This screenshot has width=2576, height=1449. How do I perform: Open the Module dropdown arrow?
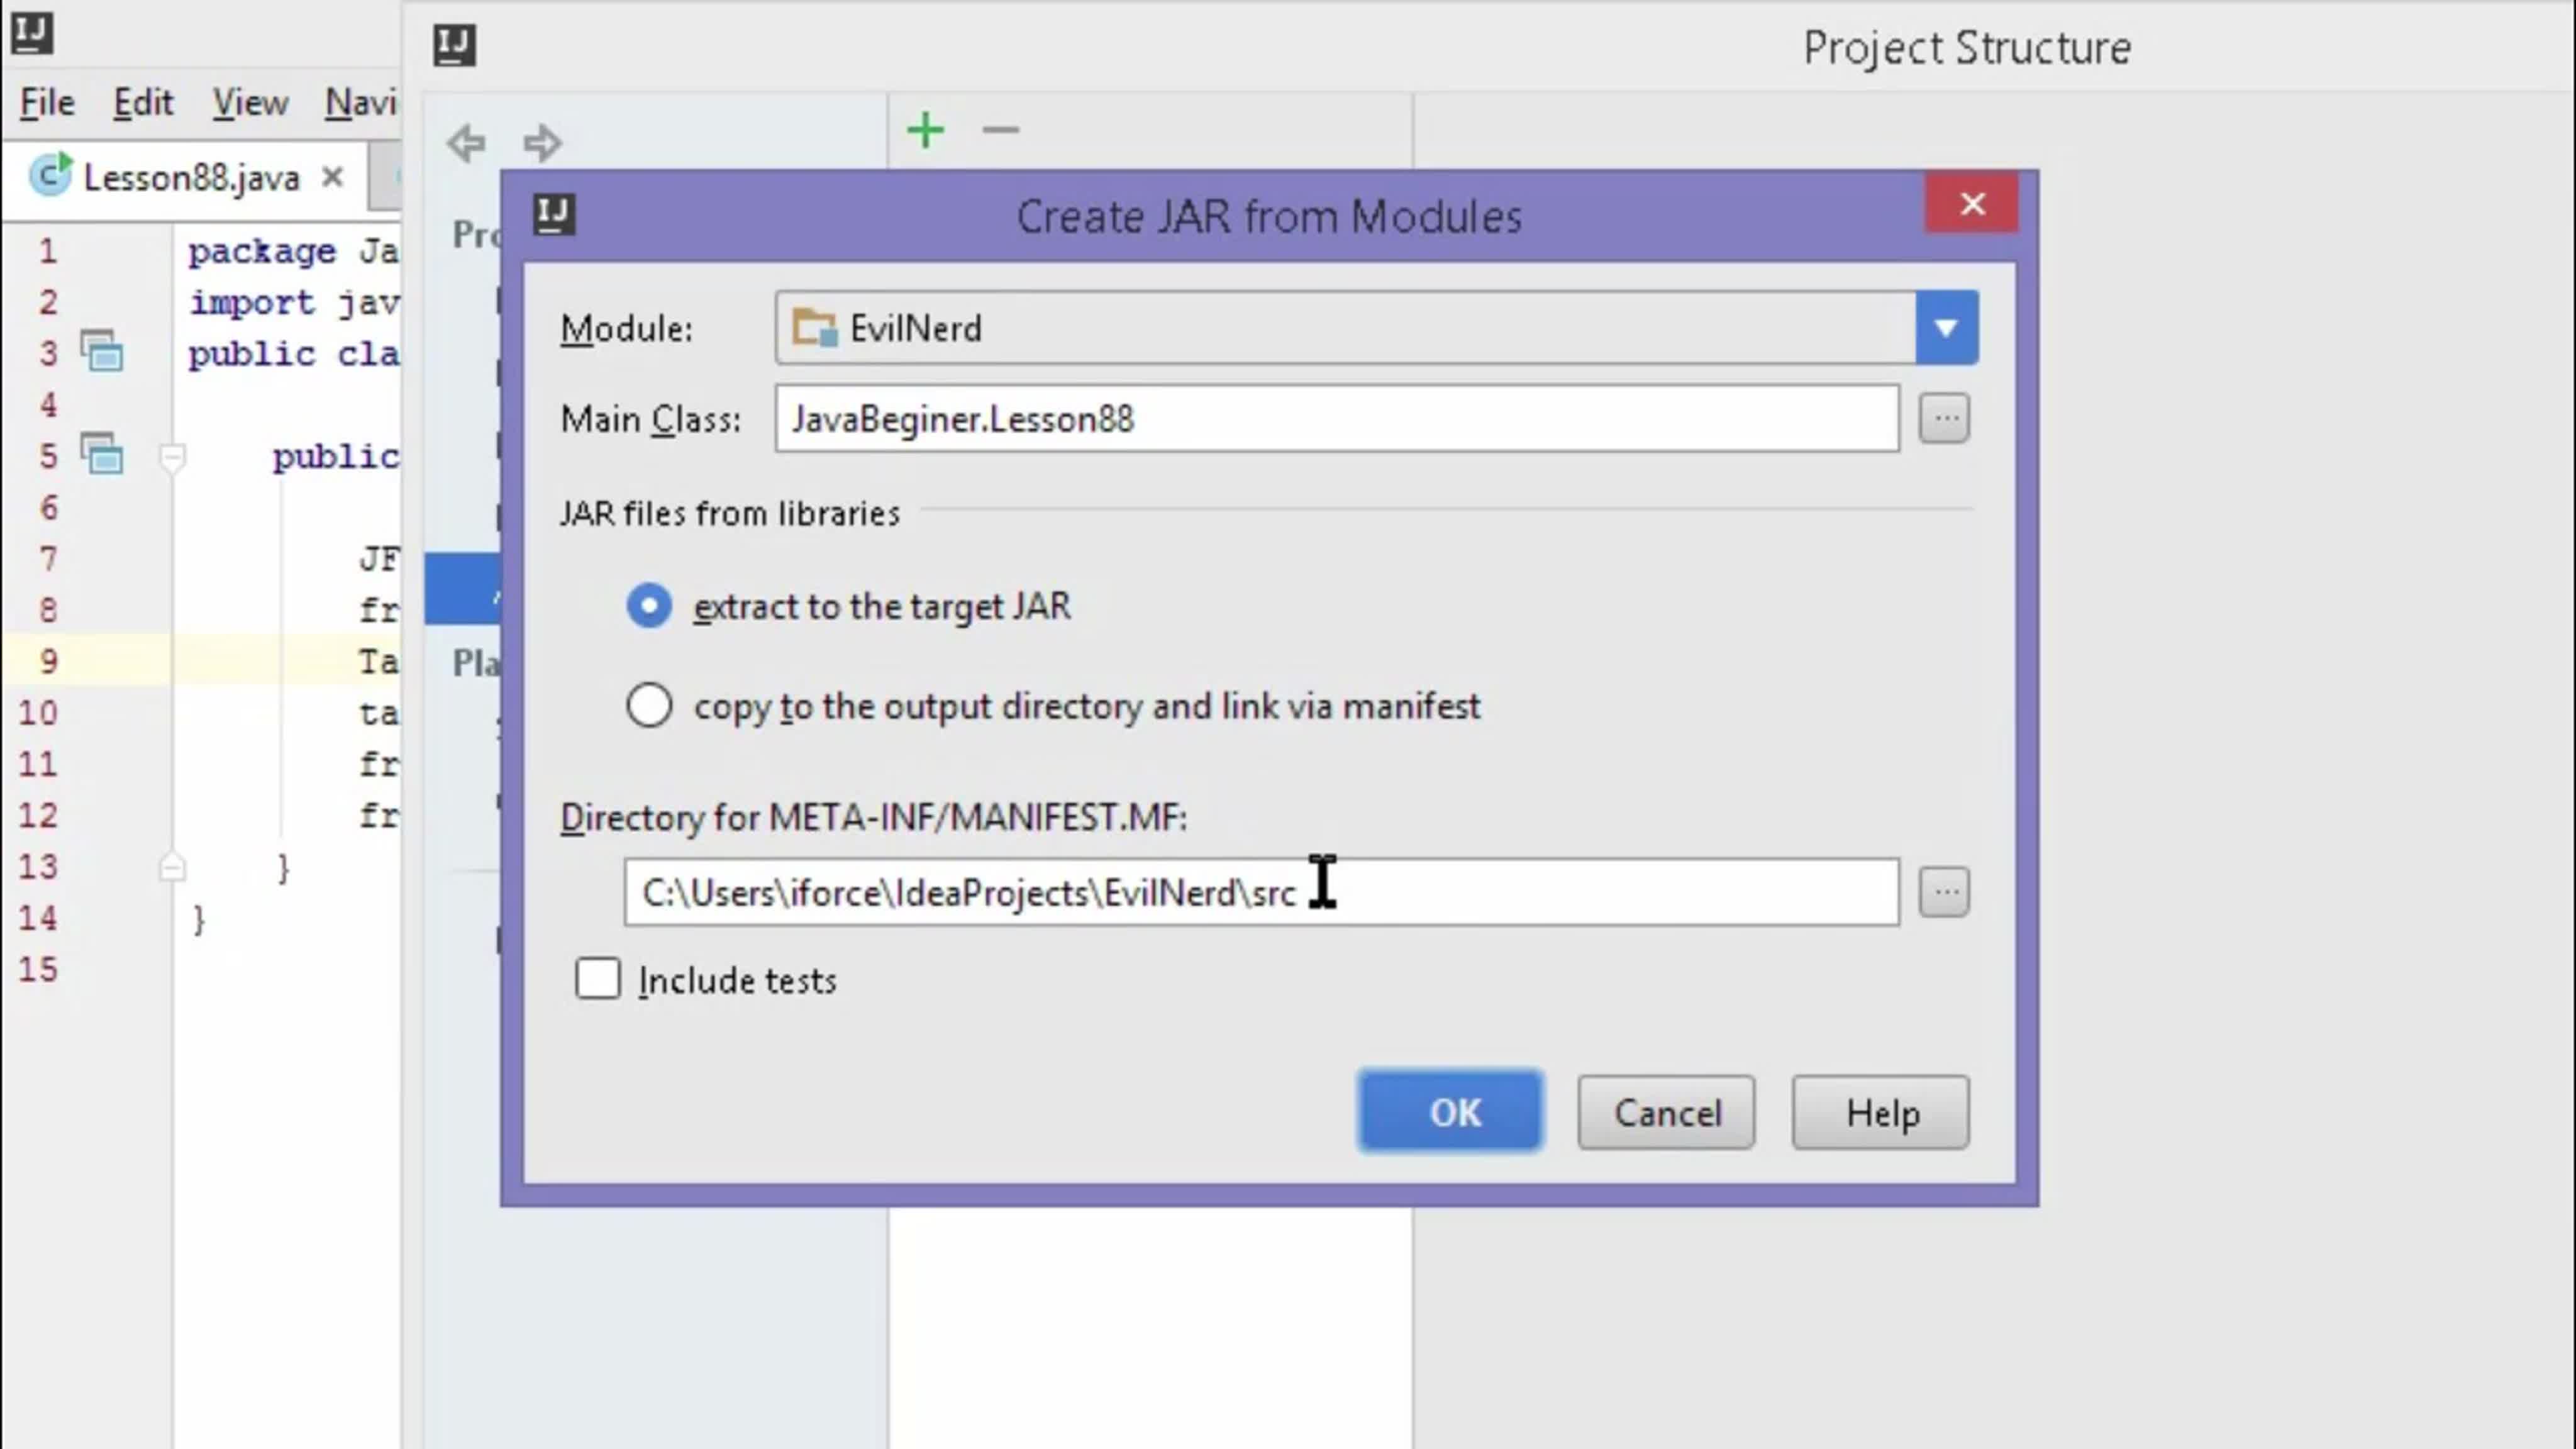coord(1945,328)
